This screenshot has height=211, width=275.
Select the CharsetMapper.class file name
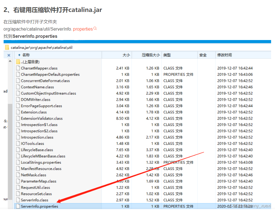[x=39, y=68]
